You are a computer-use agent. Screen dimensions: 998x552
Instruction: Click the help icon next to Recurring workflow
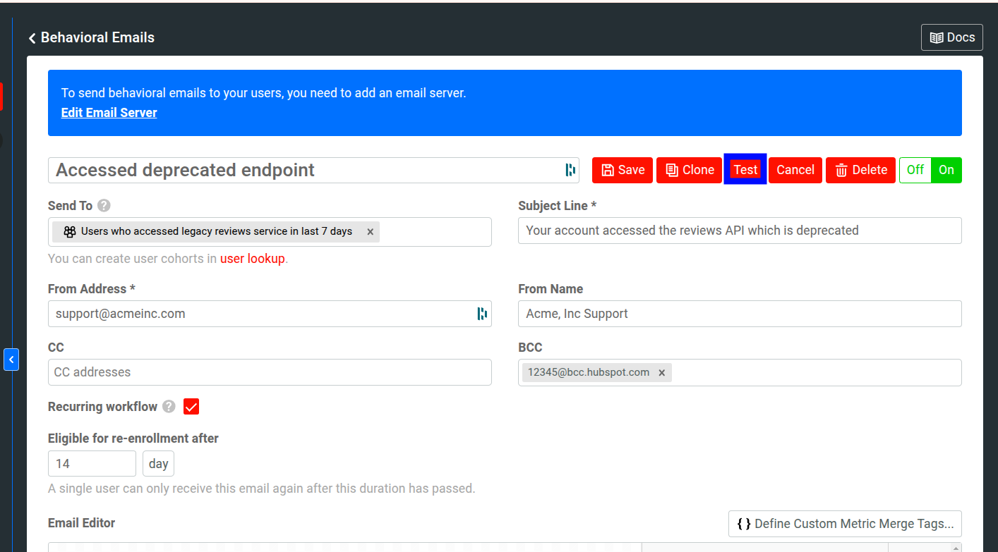point(169,406)
